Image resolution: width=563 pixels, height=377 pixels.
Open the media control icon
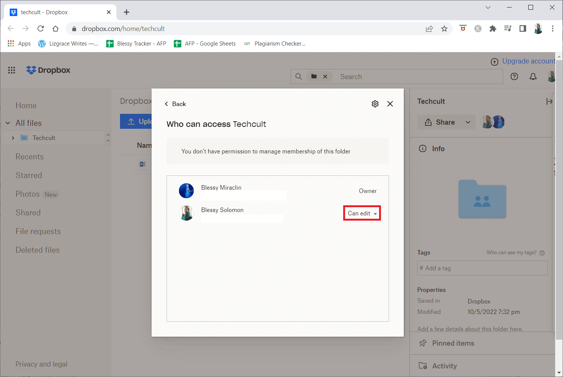tap(508, 28)
